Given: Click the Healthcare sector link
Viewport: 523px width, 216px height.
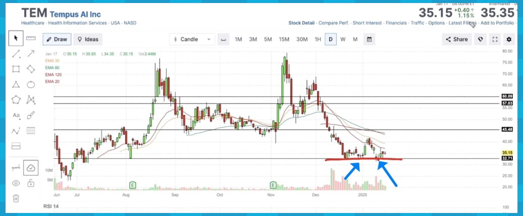Looking at the screenshot, I should click(x=33, y=23).
